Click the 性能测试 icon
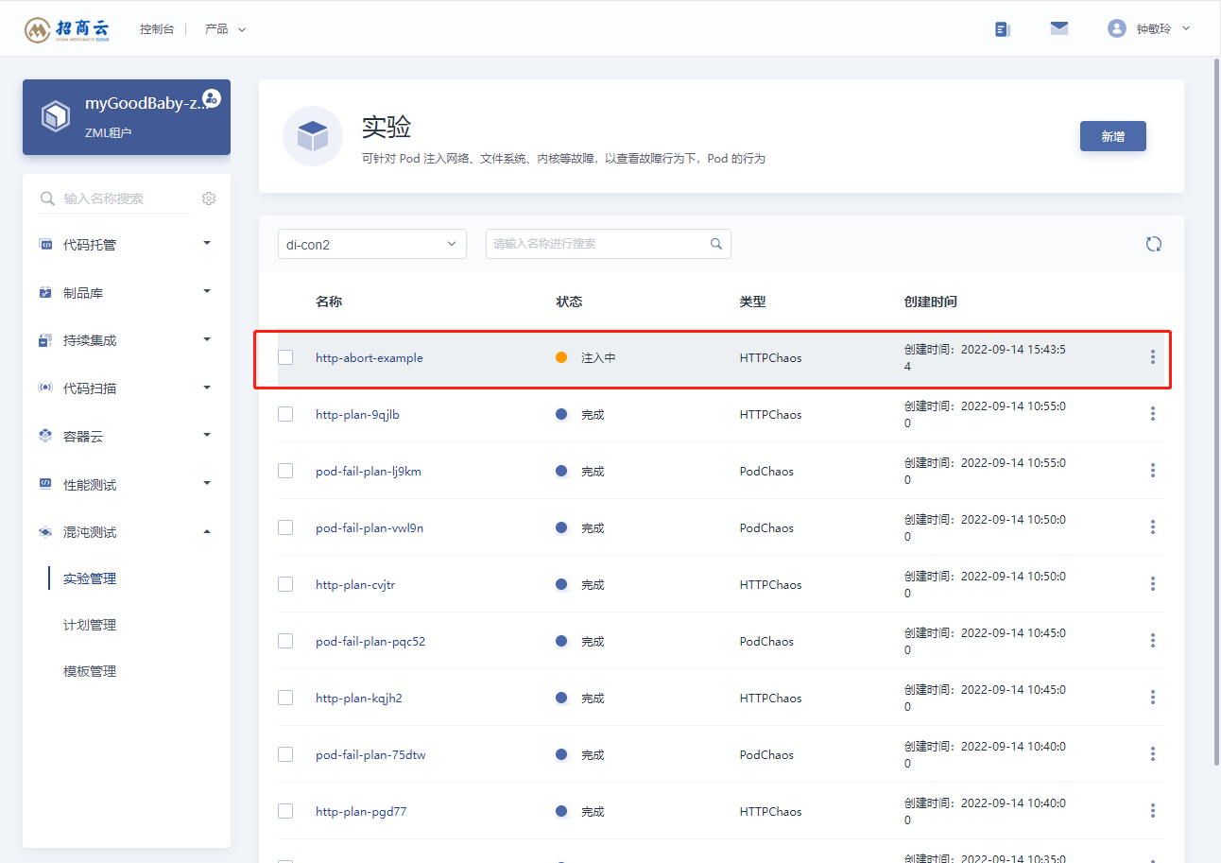The image size is (1221, 863). tap(45, 484)
